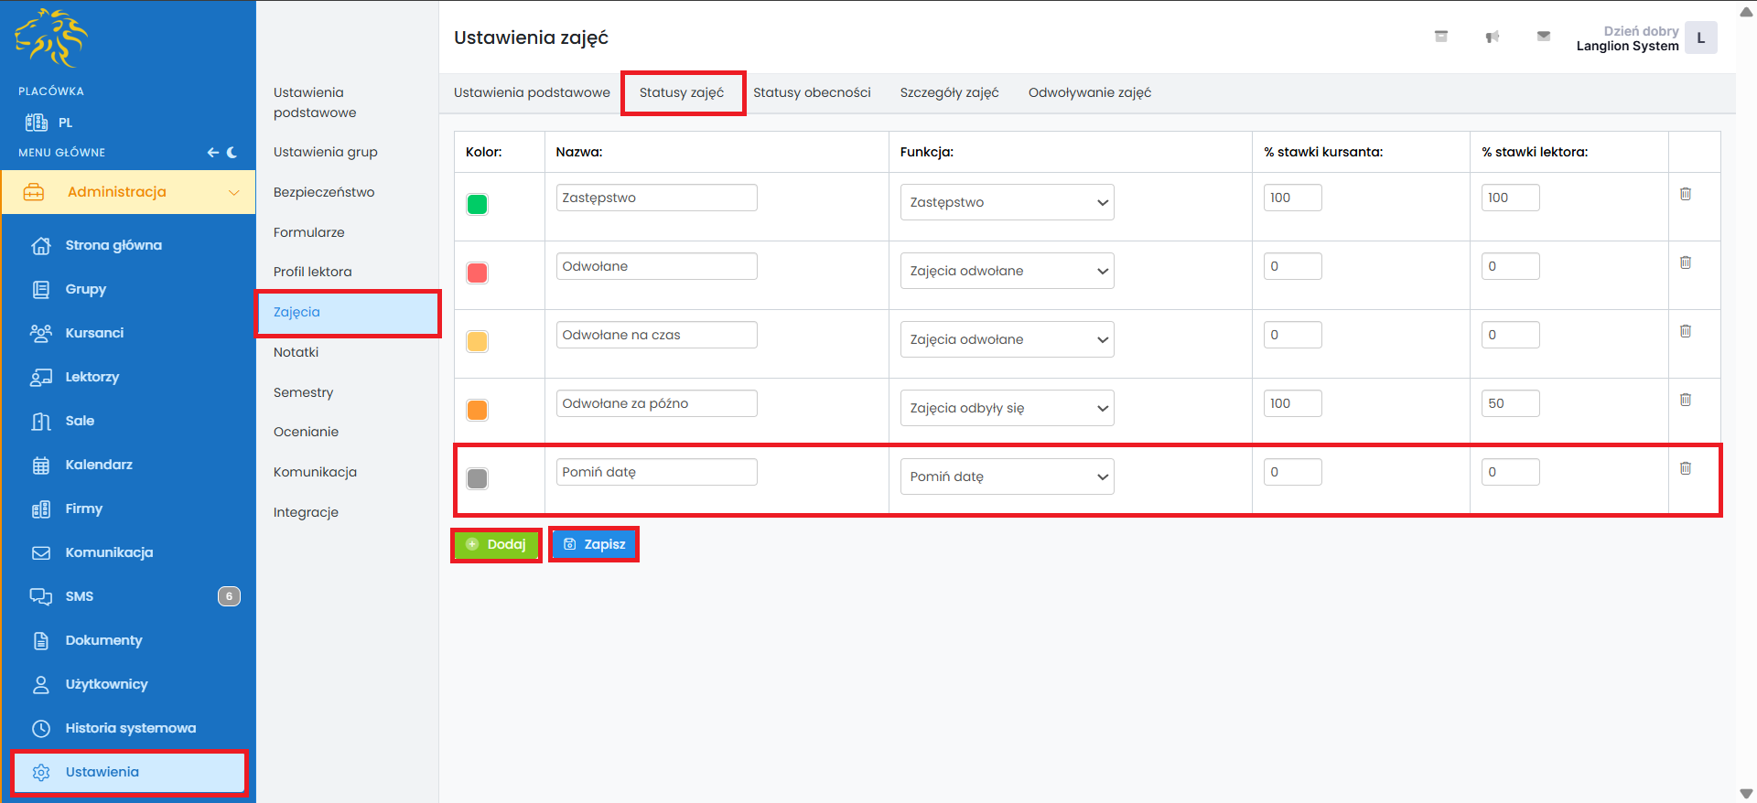
Task: Remove the Pomiń datę status via trash icon
Action: (x=1685, y=468)
